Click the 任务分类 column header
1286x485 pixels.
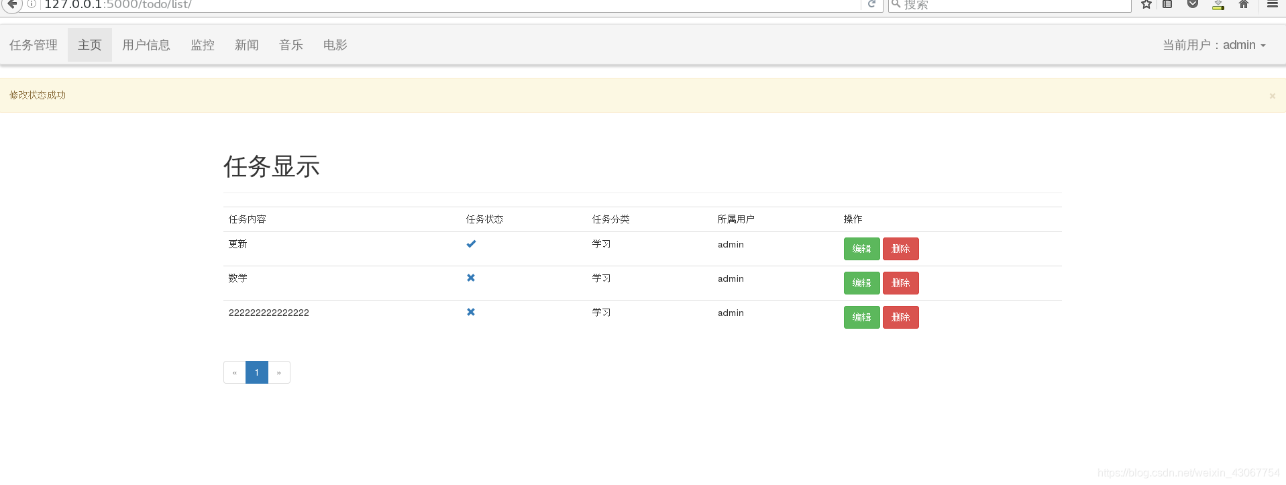coord(611,219)
